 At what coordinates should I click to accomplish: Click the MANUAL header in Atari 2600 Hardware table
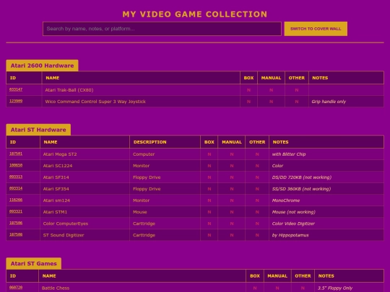click(x=271, y=78)
